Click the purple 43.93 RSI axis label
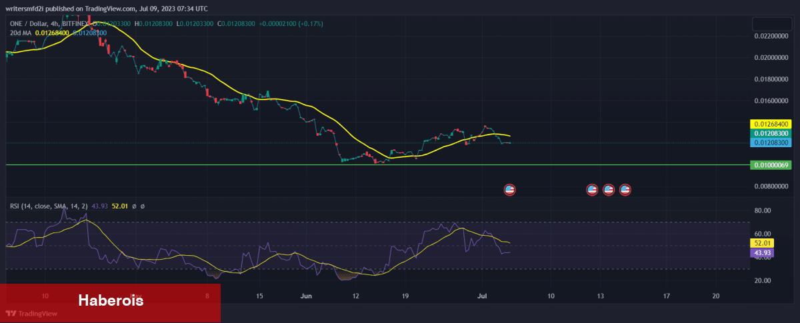Image resolution: width=800 pixels, height=323 pixels. pos(762,253)
